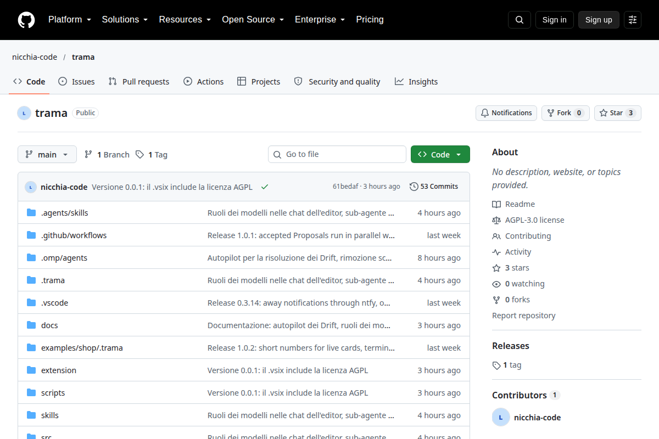Click the eye icon next to watching
Image resolution: width=659 pixels, height=439 pixels.
[496, 284]
